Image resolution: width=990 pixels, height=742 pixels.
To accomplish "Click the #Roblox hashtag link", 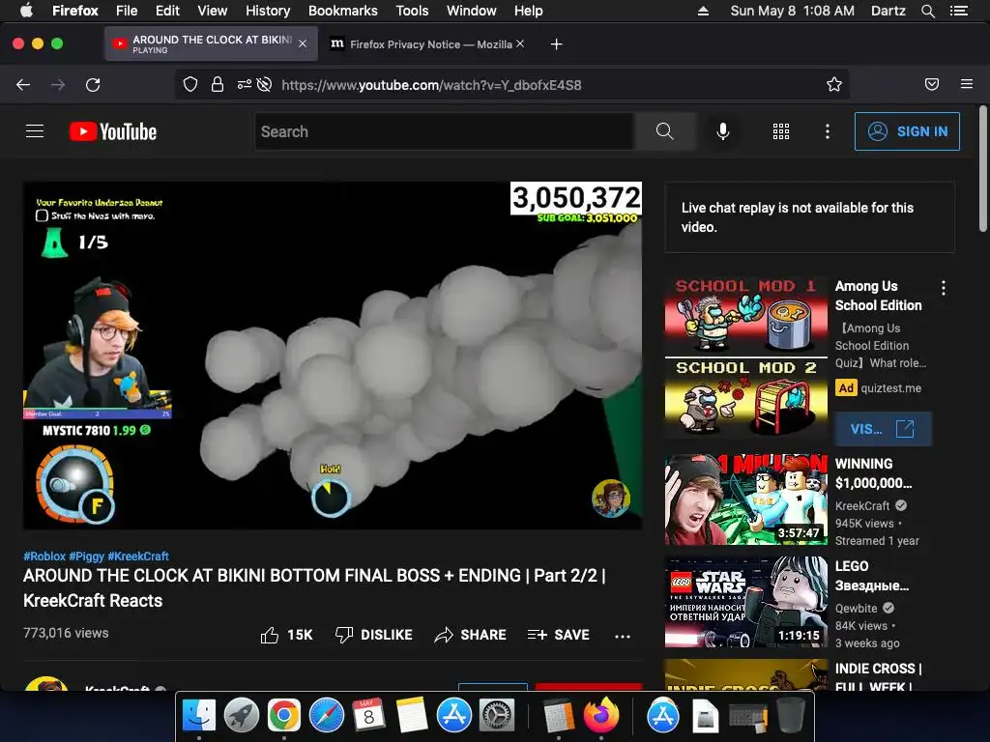I will (44, 556).
